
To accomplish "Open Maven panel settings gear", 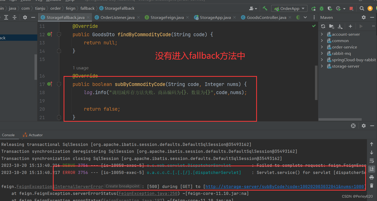I will tap(364, 17).
